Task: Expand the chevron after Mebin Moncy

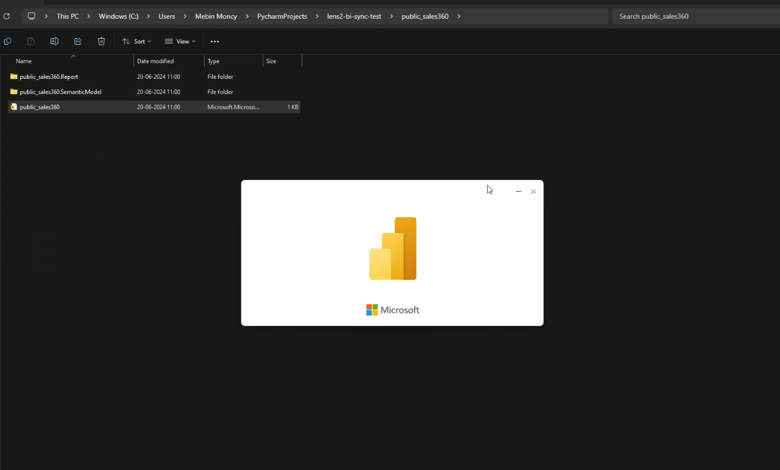Action: pos(247,16)
